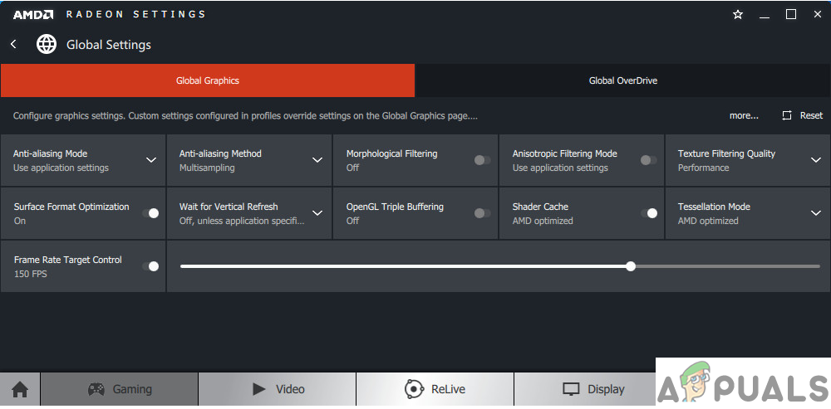Expand the Tessellation Mode dropdown
Image resolution: width=831 pixels, height=409 pixels.
(x=816, y=213)
